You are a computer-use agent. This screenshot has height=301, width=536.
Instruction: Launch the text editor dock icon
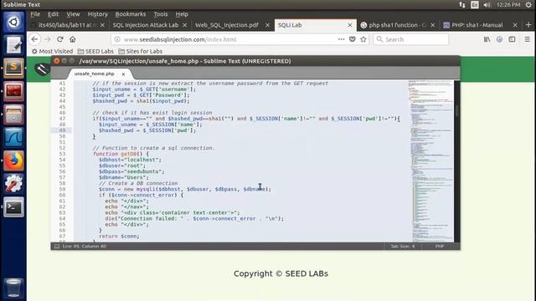click(13, 45)
